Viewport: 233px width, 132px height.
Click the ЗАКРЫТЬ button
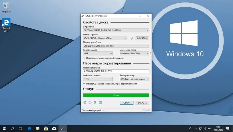point(142,103)
